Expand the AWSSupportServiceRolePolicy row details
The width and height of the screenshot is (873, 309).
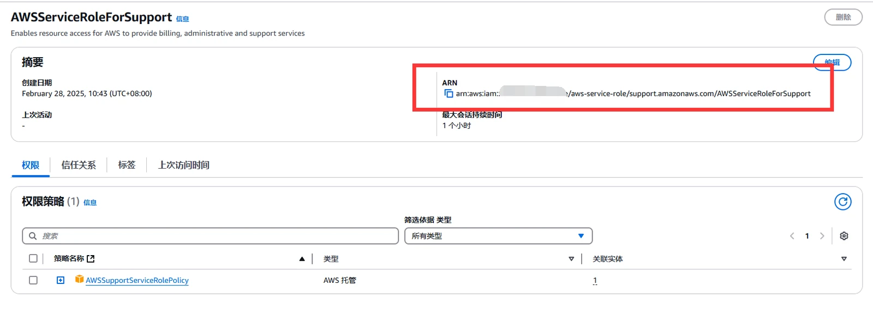pyautogui.click(x=61, y=280)
